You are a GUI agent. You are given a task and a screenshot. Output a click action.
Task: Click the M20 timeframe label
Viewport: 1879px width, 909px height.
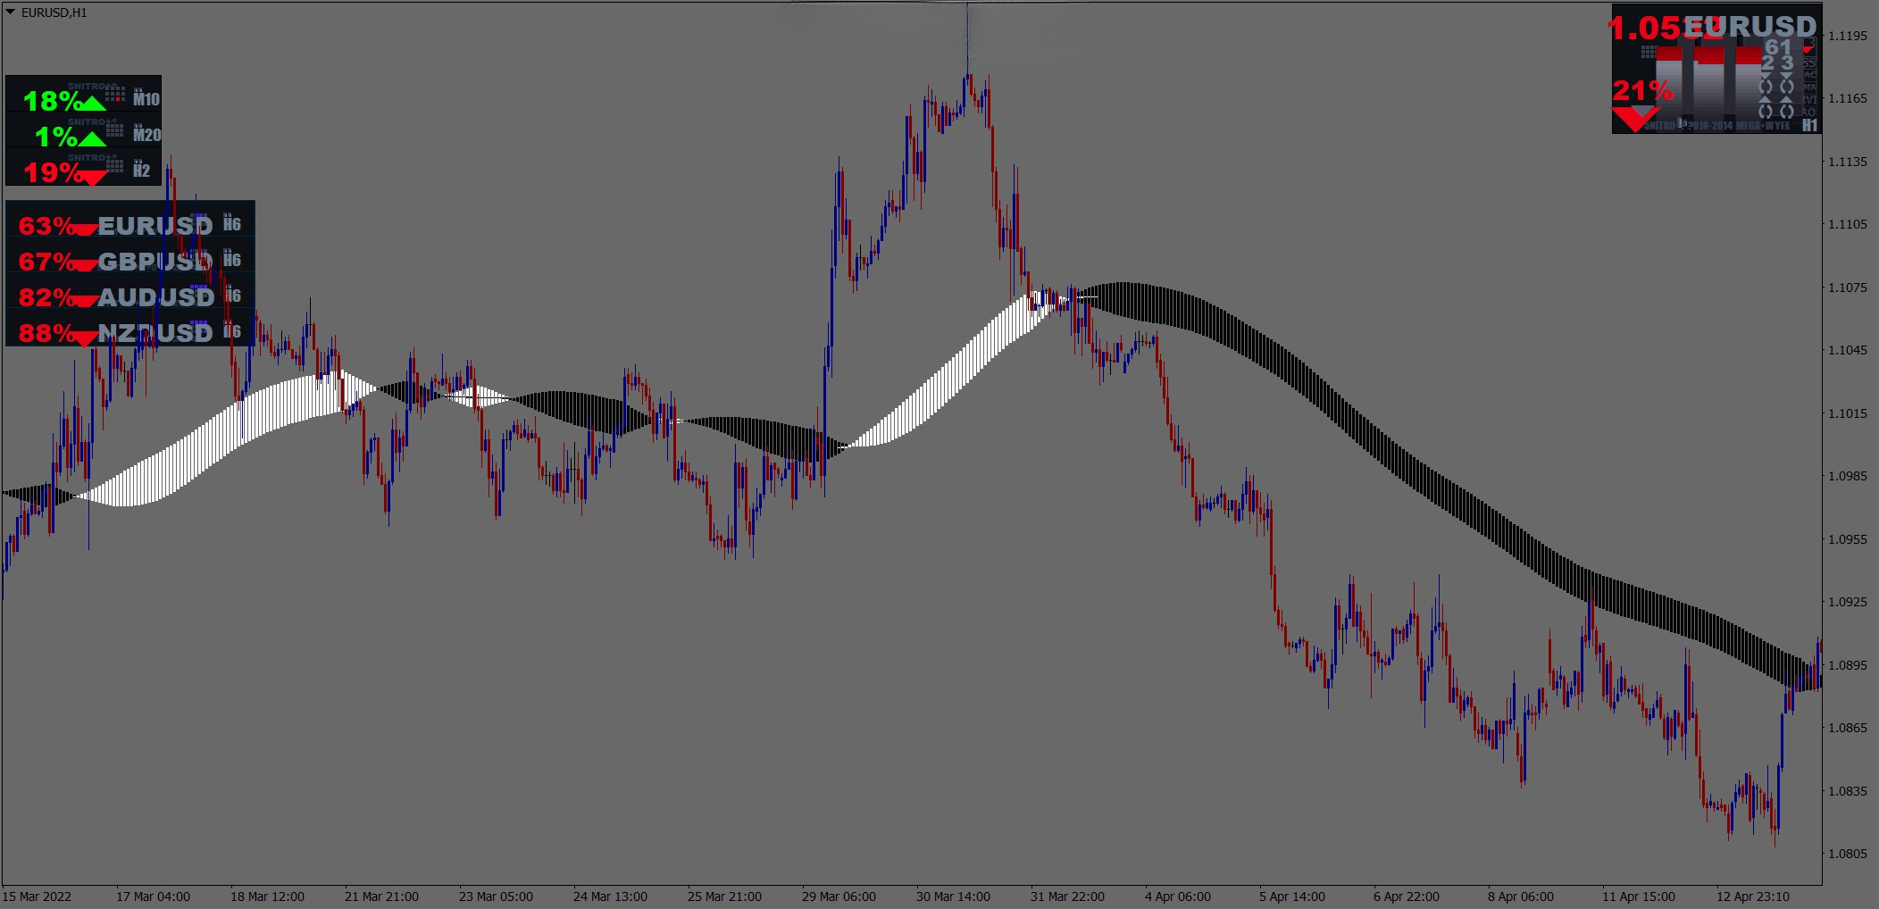click(x=146, y=135)
